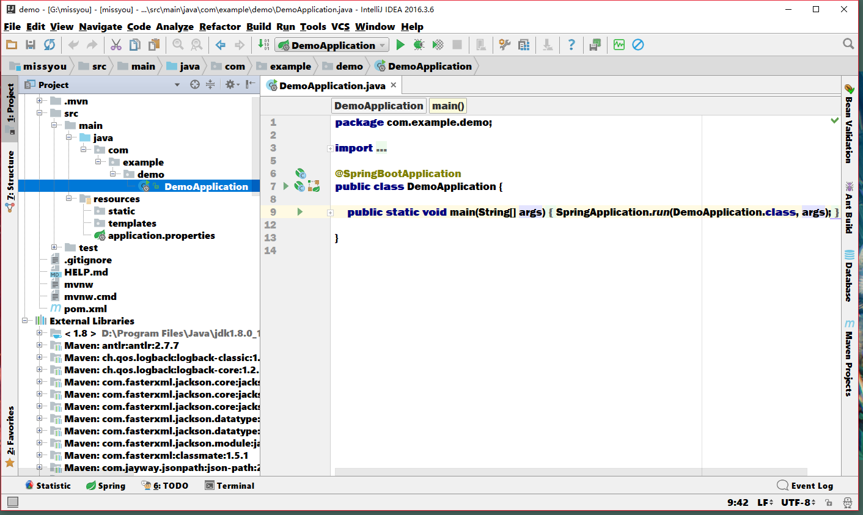
Task: Select the DemoApplication.java editor tab
Action: 332,86
